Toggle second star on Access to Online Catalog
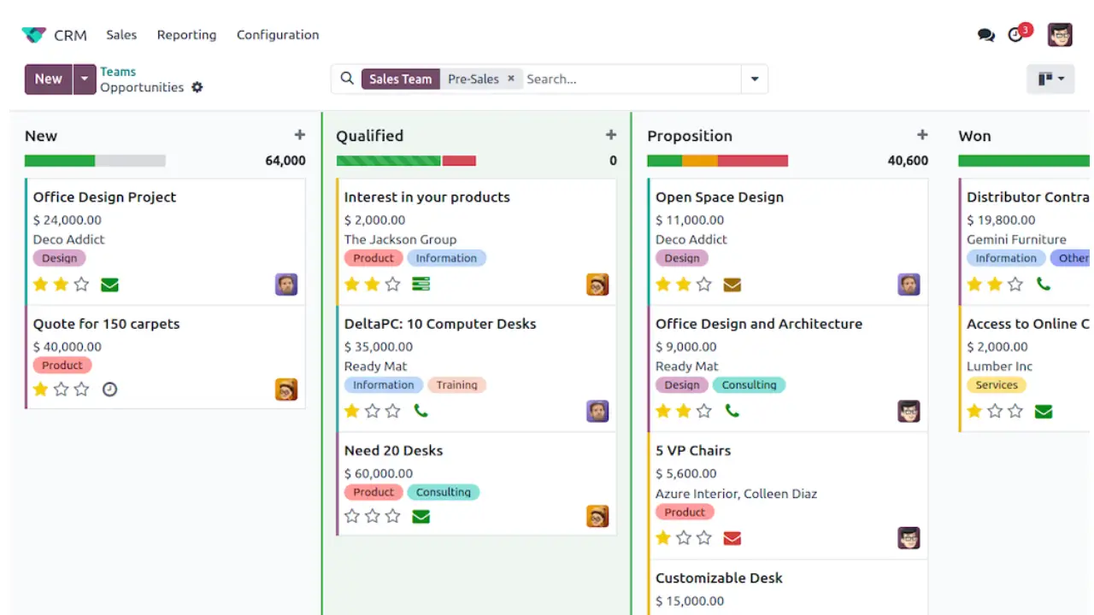 [x=995, y=411]
